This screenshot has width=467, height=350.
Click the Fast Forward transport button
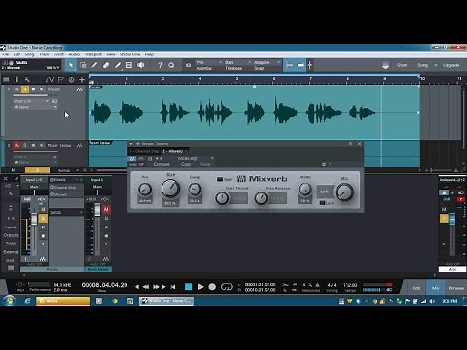tap(156, 287)
